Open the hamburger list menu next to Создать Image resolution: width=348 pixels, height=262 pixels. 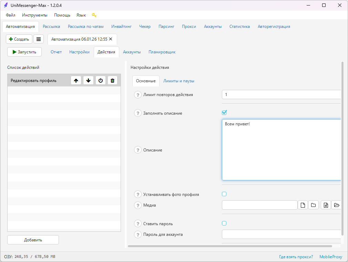(39, 39)
